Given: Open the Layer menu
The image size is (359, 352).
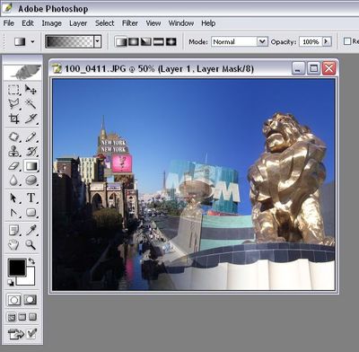Looking at the screenshot, I should 78,23.
